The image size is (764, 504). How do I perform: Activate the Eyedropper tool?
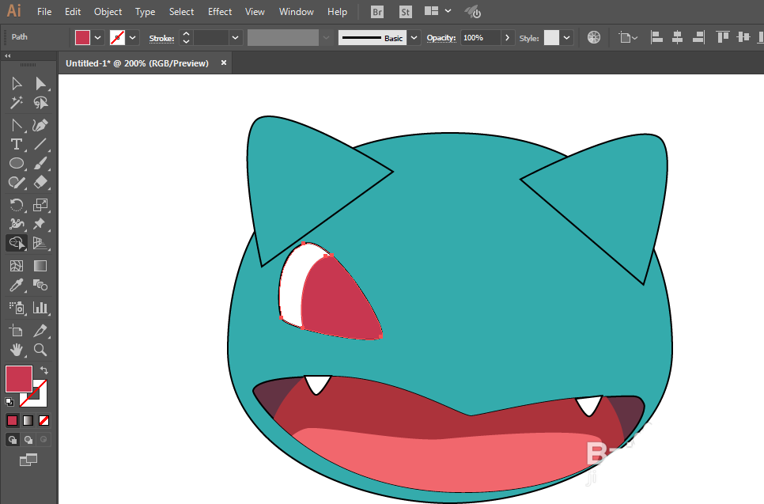pyautogui.click(x=16, y=286)
